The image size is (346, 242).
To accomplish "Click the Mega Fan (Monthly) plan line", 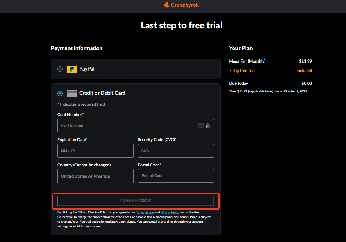I will (x=247, y=61).
